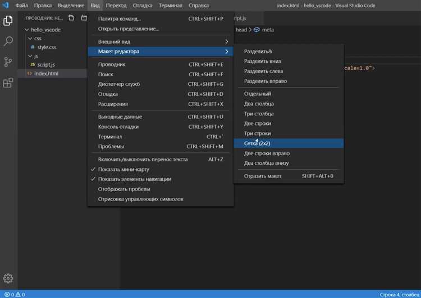Click the Manage gear icon

[x=8, y=278]
